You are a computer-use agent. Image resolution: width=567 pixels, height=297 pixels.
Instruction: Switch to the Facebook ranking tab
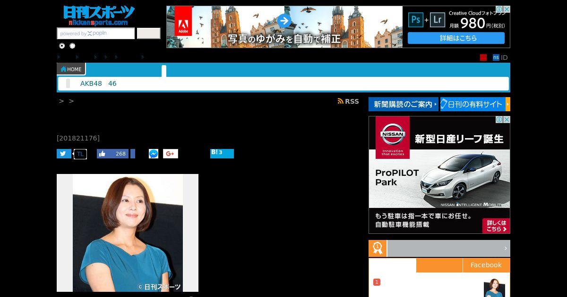point(486,265)
